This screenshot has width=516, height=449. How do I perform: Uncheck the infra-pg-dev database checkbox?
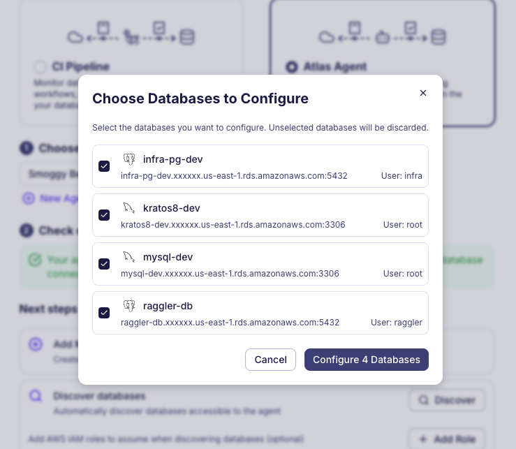pos(104,166)
